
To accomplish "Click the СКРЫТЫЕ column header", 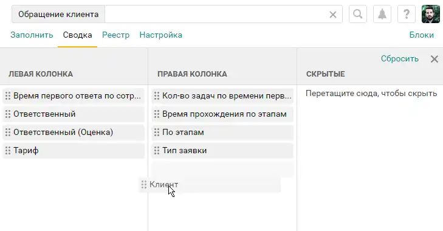I will (326, 74).
